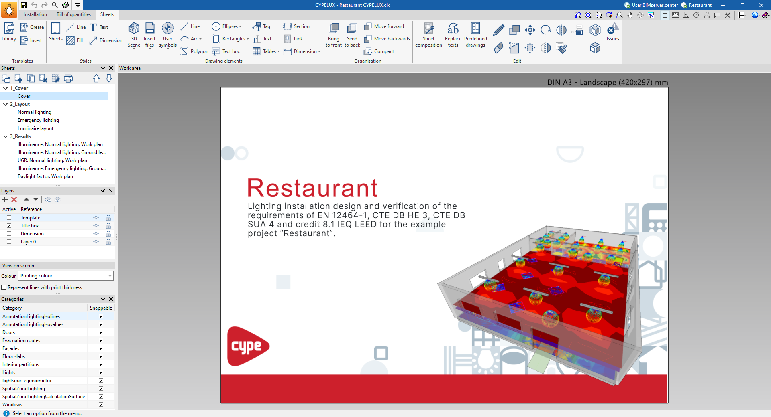Viewport: 771px width, 417px height.
Task: Open Predefined drawings
Action: tap(475, 35)
